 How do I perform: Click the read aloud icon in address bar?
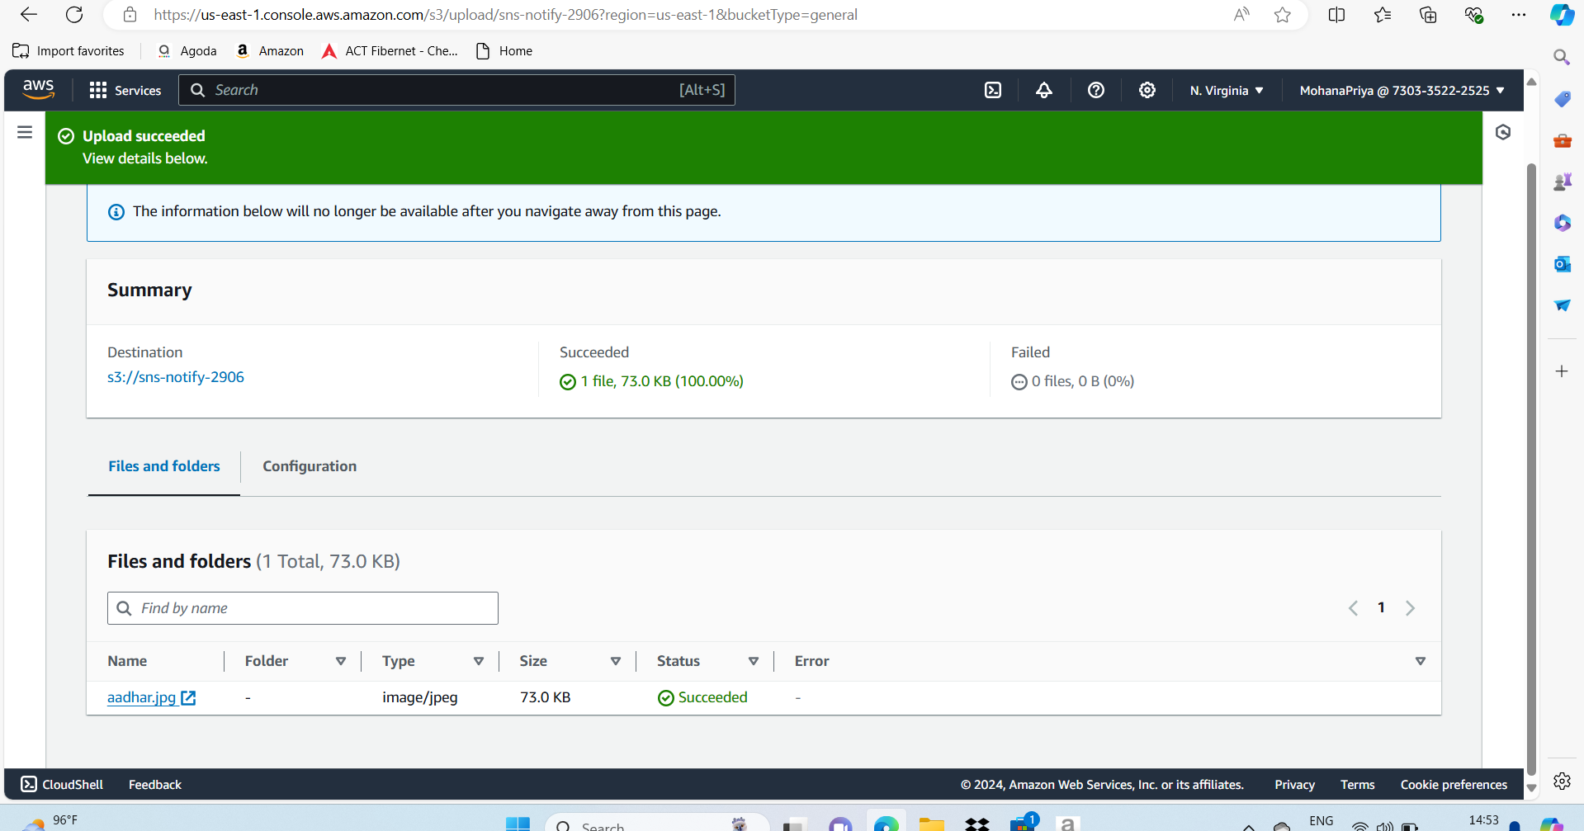pyautogui.click(x=1241, y=15)
